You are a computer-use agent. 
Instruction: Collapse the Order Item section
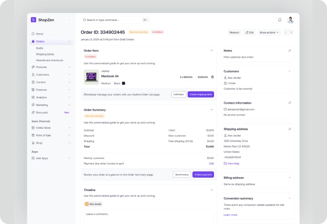pos(211,51)
